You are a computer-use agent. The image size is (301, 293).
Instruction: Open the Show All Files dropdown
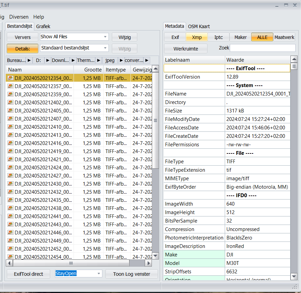105,37
